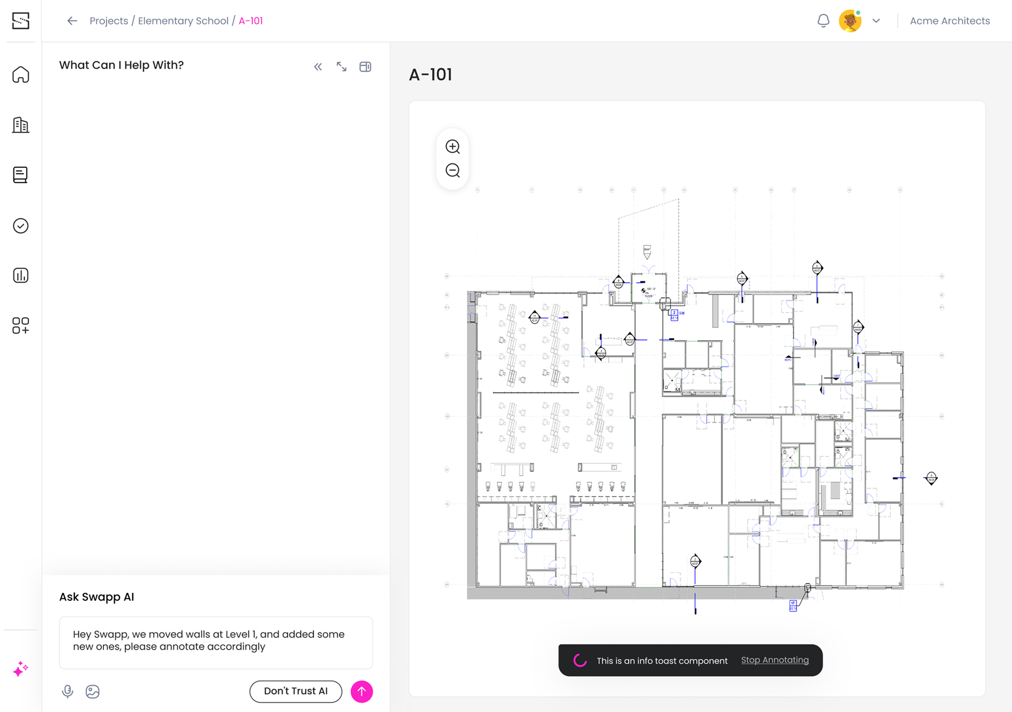Open the book/library sidebar icon
Image resolution: width=1012 pixels, height=712 pixels.
[x=21, y=175]
